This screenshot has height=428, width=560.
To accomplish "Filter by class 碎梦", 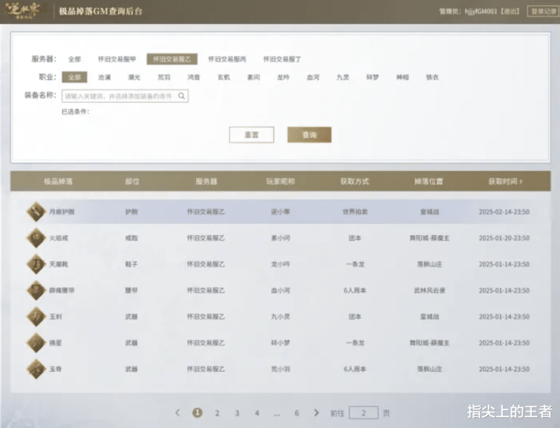I will [373, 77].
